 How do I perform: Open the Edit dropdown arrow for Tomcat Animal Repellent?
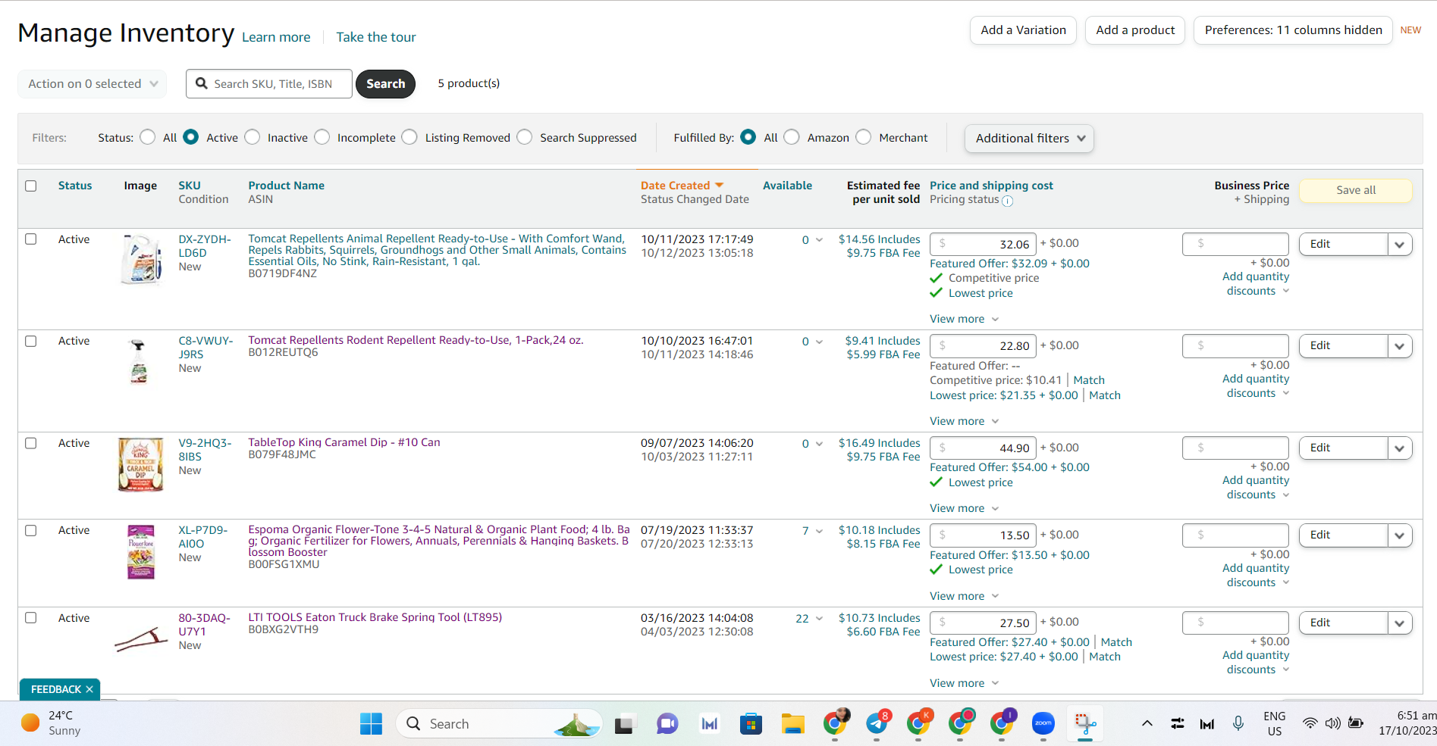click(x=1400, y=244)
